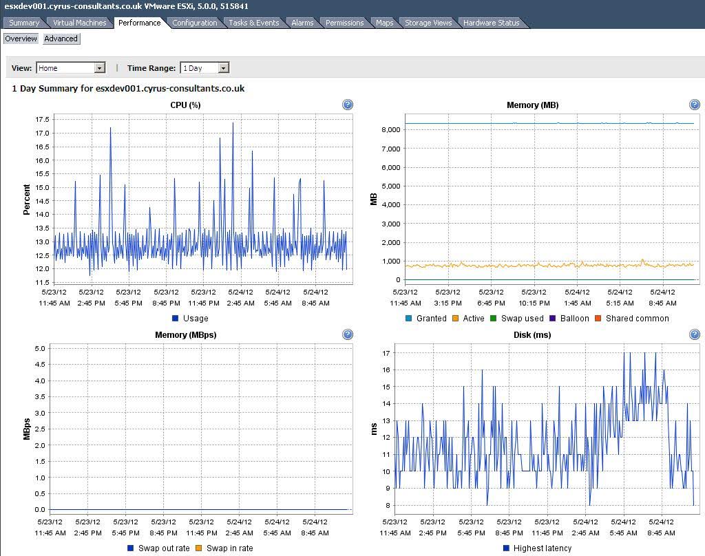The image size is (705, 556).
Task: Switch to Advanced performance view
Action: (61, 39)
